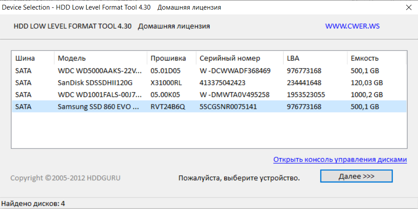Screen dimensions: 418x209
Task: Click serial number 5SCGSNR0075141
Action: [228, 107]
